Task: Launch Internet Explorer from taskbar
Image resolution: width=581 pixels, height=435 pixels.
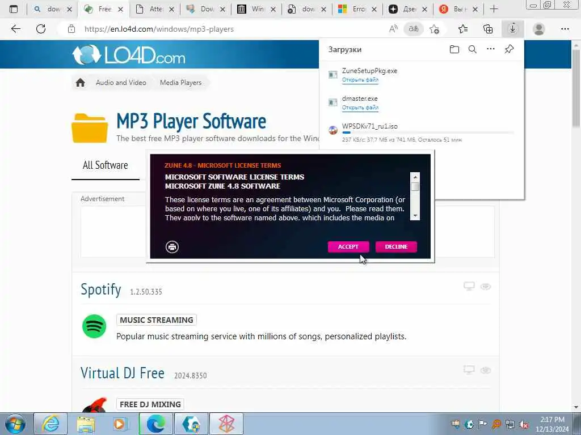Action: pyautogui.click(x=50, y=424)
